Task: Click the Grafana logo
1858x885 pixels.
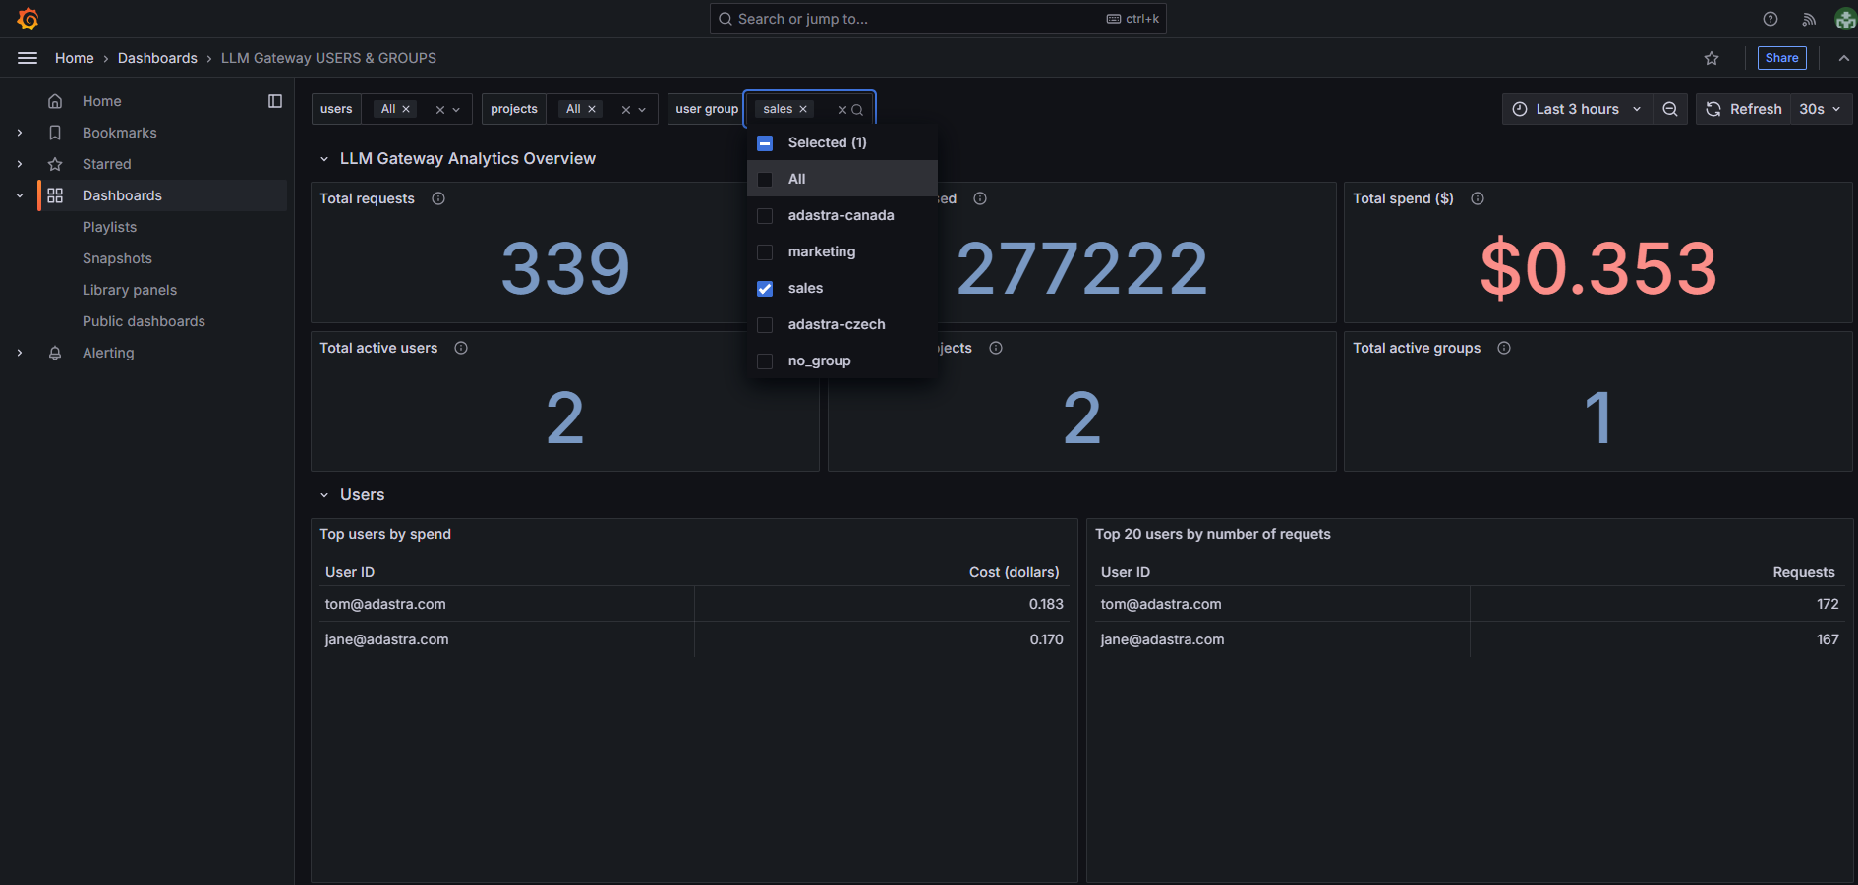Action: click(29, 18)
